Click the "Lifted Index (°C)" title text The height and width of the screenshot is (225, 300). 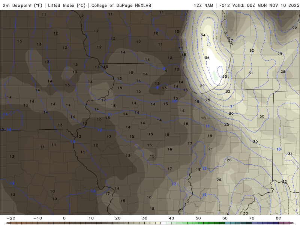coord(67,5)
